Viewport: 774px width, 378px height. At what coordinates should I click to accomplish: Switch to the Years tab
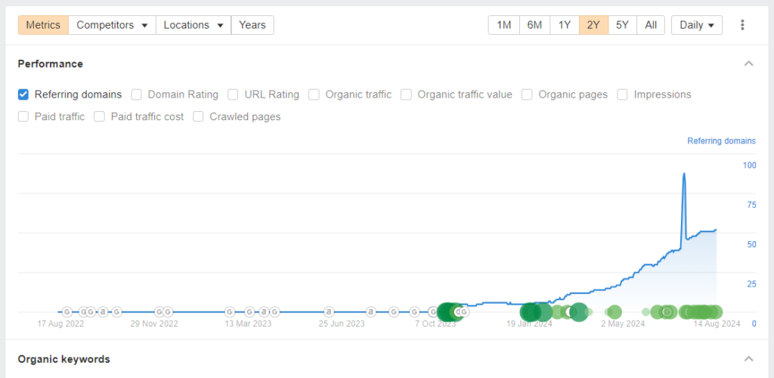(x=252, y=25)
